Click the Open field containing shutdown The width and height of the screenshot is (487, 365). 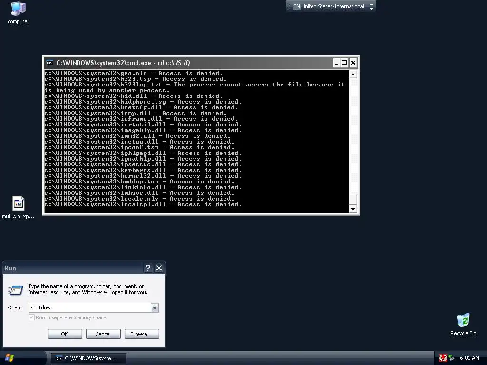click(90, 307)
